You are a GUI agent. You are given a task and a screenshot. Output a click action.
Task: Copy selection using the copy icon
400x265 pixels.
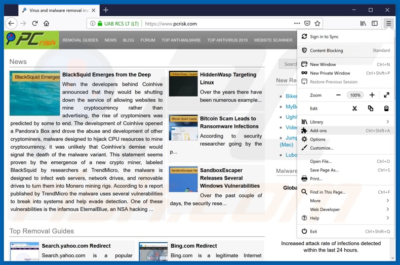[x=371, y=109]
